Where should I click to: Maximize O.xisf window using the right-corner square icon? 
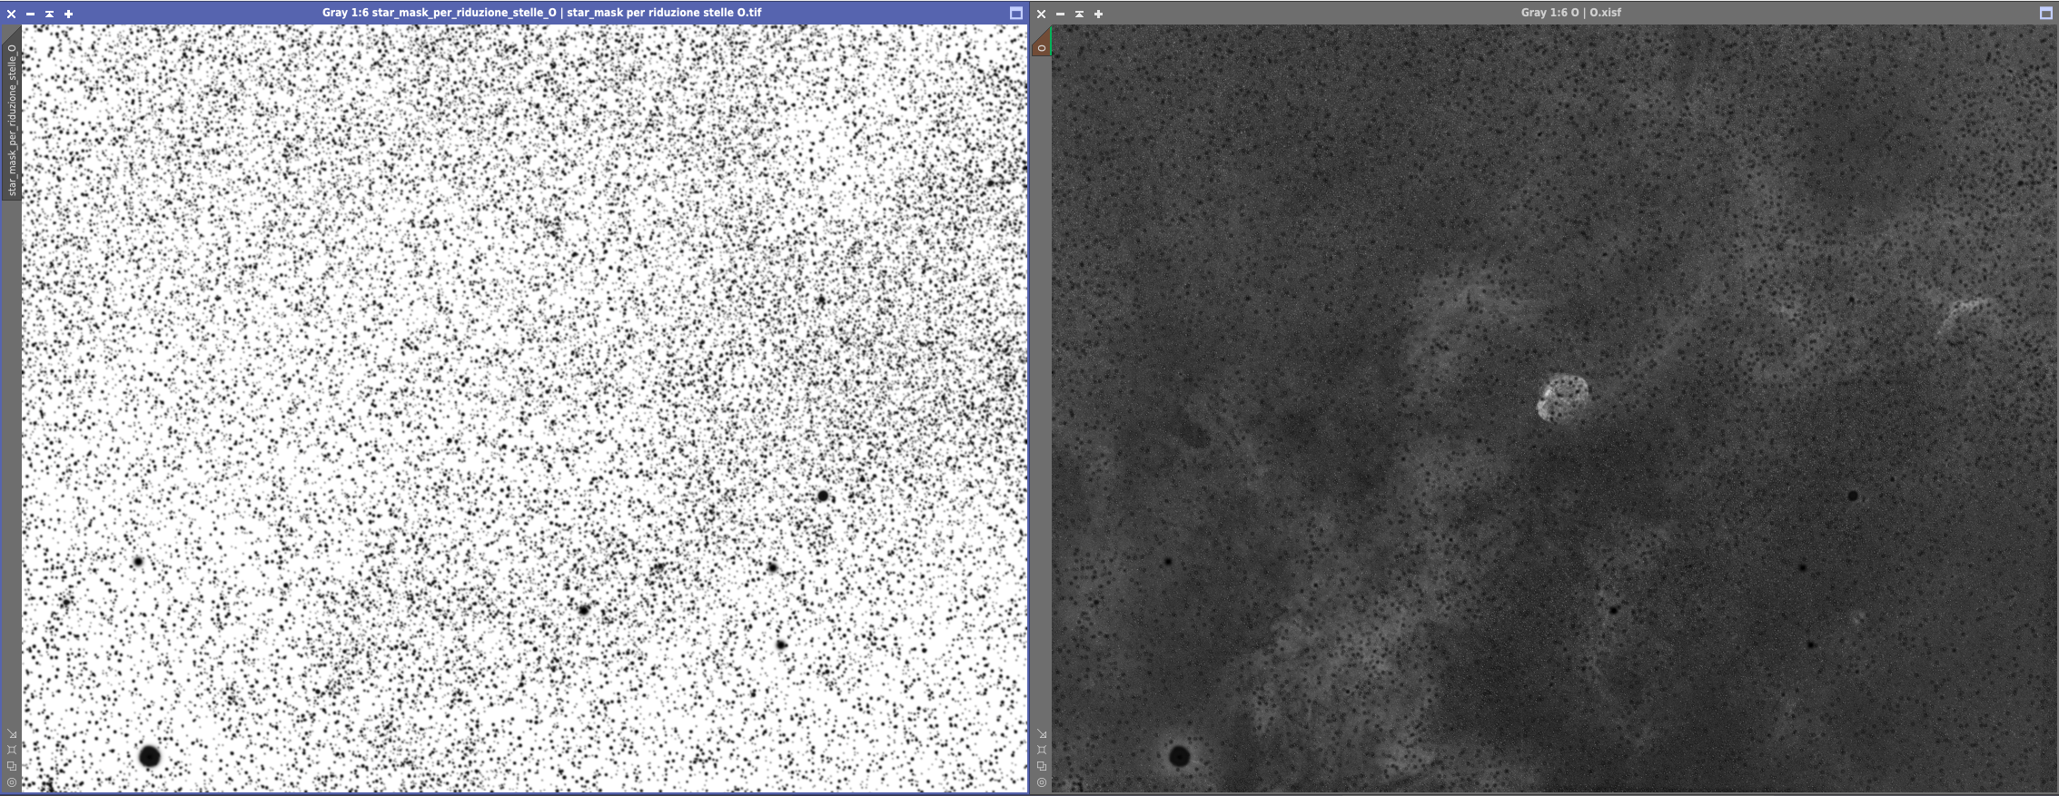pyautogui.click(x=2047, y=13)
